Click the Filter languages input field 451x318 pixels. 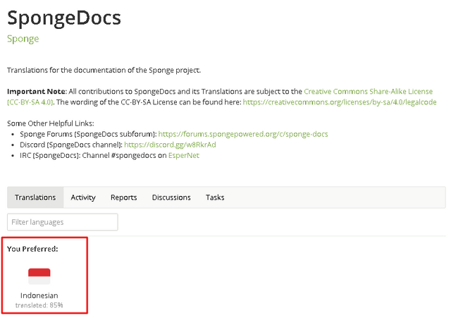click(x=63, y=222)
